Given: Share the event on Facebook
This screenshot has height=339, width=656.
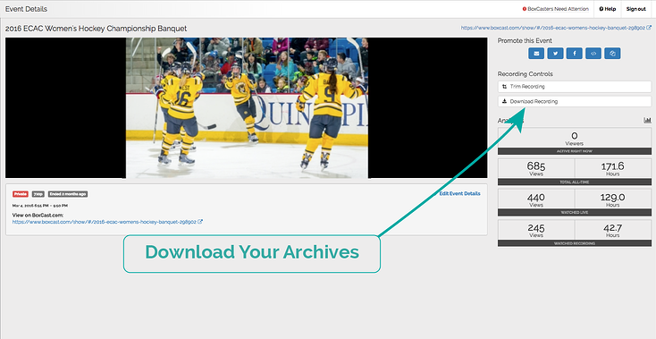Looking at the screenshot, I should (x=575, y=53).
